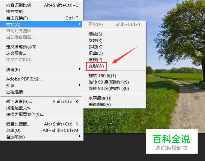Viewport: 205px width, 161px height.
Task: Select 自动对齐图层... entry
Action: 41,31
